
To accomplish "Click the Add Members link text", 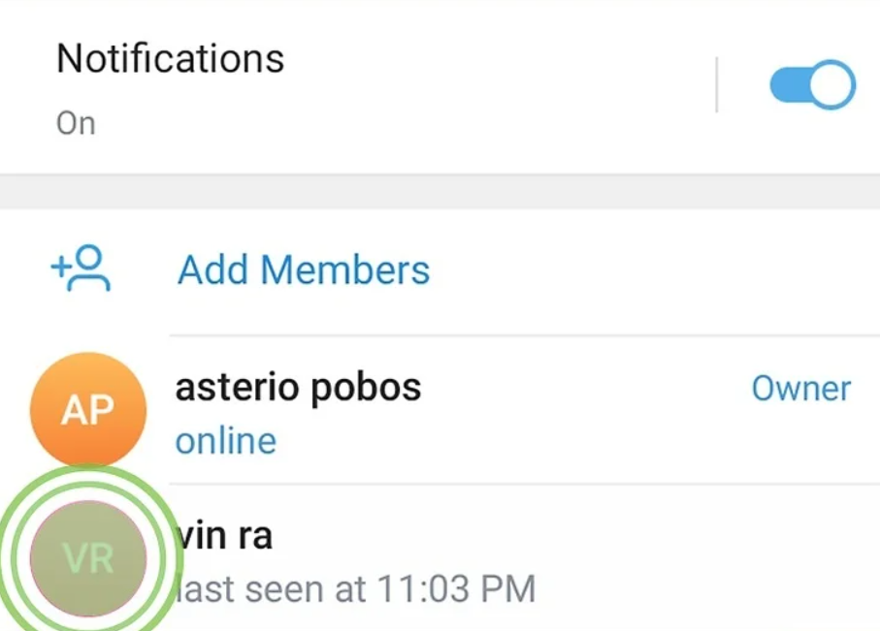I will (303, 269).
